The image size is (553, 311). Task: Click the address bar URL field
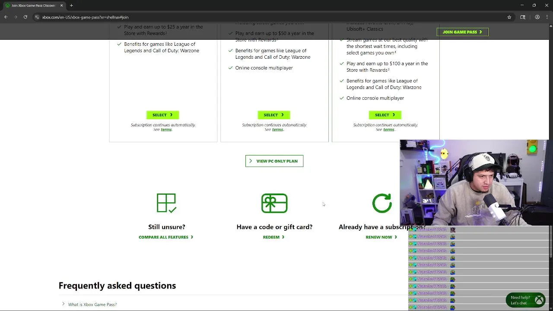point(272,17)
